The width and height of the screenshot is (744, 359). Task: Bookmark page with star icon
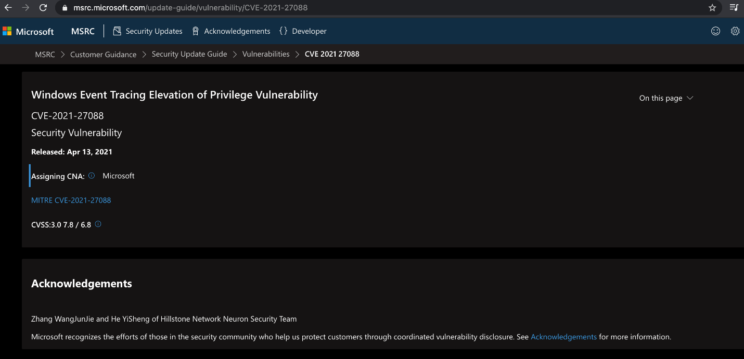click(x=712, y=8)
